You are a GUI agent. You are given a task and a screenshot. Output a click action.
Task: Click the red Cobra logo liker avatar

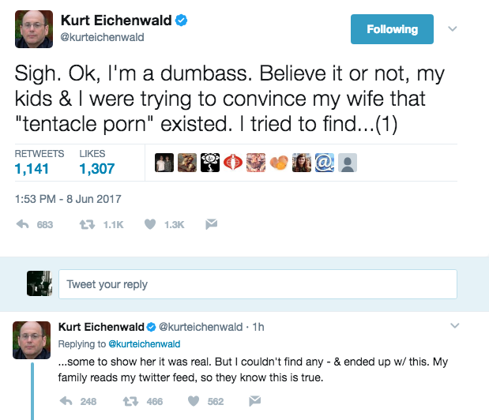[235, 163]
